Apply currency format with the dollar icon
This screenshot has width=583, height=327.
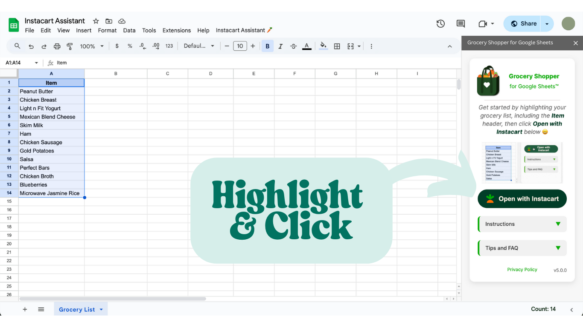[117, 46]
